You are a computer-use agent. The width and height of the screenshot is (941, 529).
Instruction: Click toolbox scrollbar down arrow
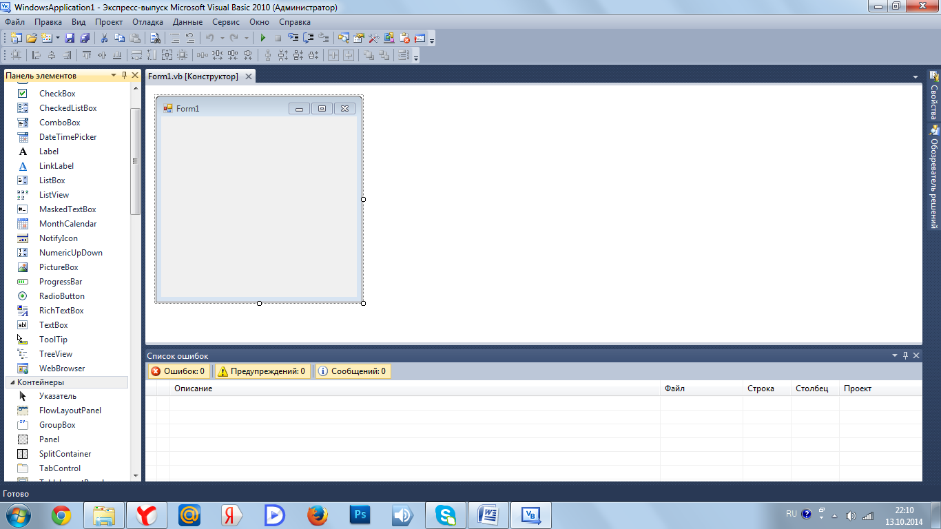pyautogui.click(x=135, y=475)
